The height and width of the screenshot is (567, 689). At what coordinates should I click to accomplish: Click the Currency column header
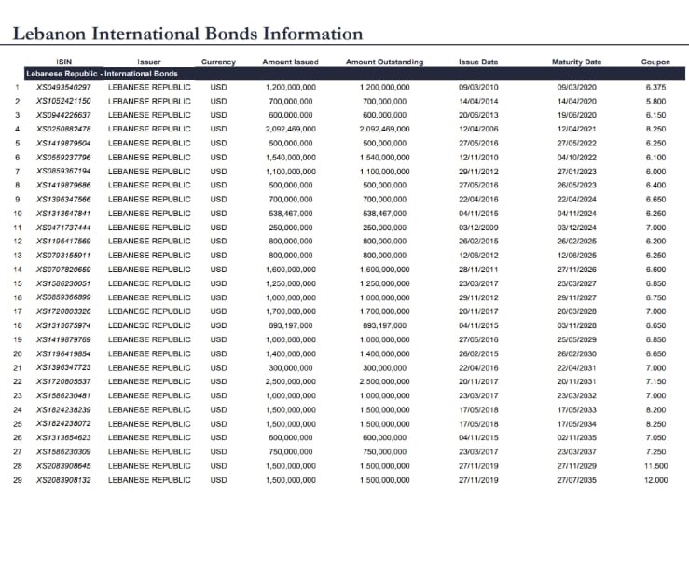coord(218,62)
